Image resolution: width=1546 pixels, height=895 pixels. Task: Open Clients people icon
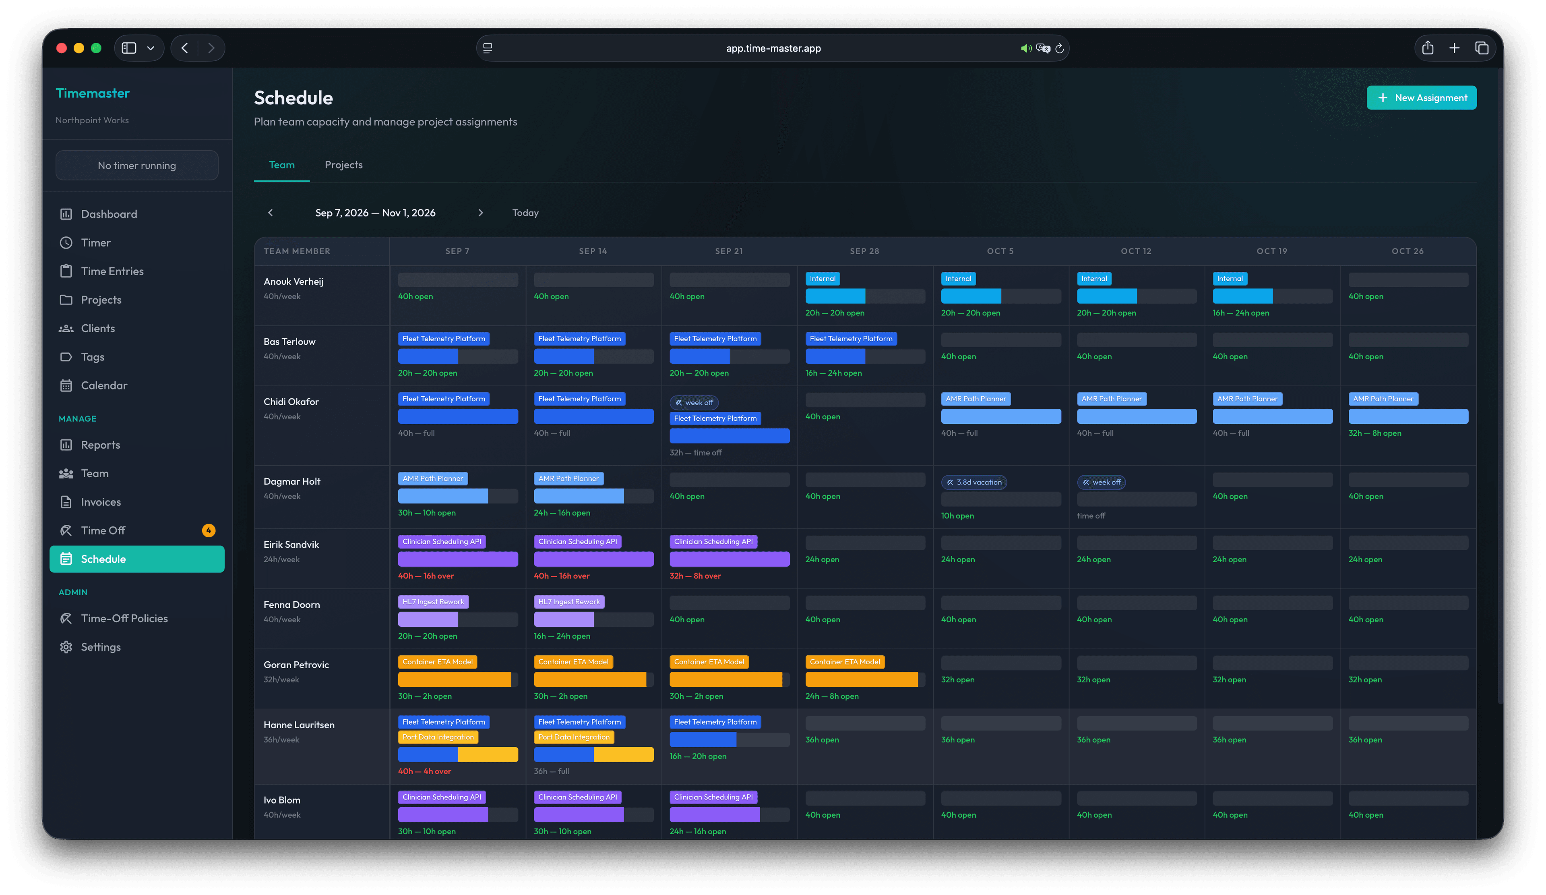click(x=66, y=328)
